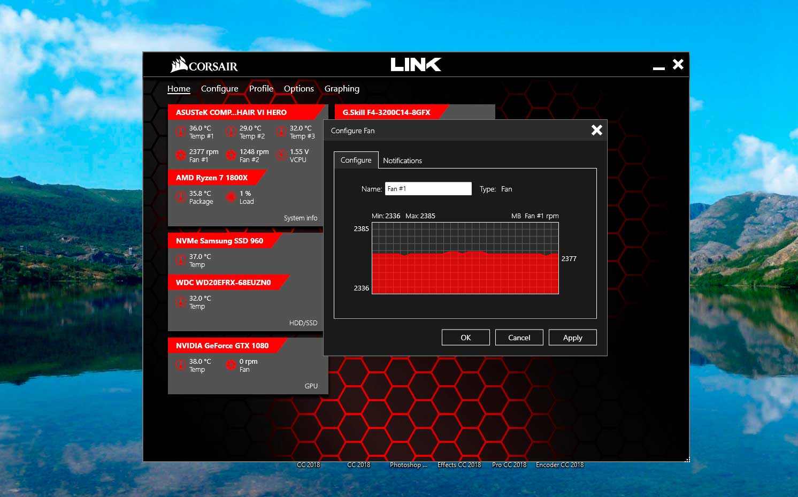
Task: Close the Corsair Link window
Action: [678, 64]
